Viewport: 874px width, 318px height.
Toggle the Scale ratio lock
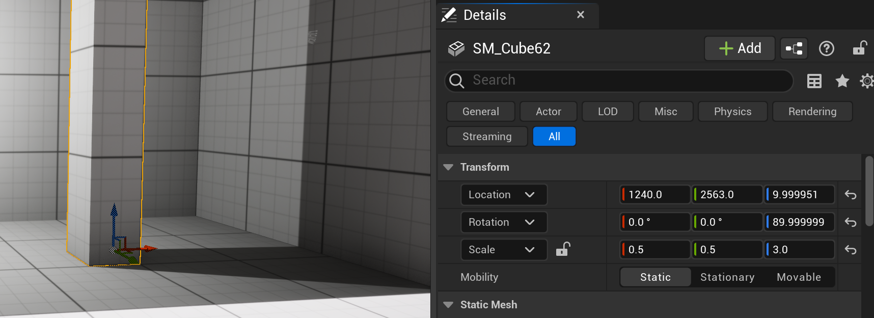[563, 249]
